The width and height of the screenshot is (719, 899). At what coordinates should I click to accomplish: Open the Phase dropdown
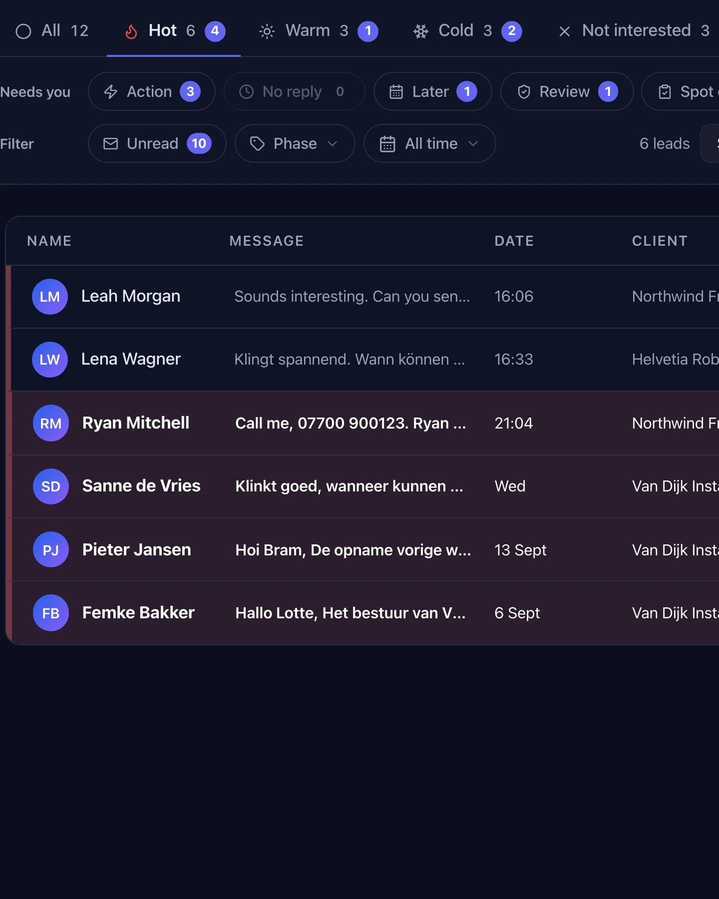(x=295, y=143)
